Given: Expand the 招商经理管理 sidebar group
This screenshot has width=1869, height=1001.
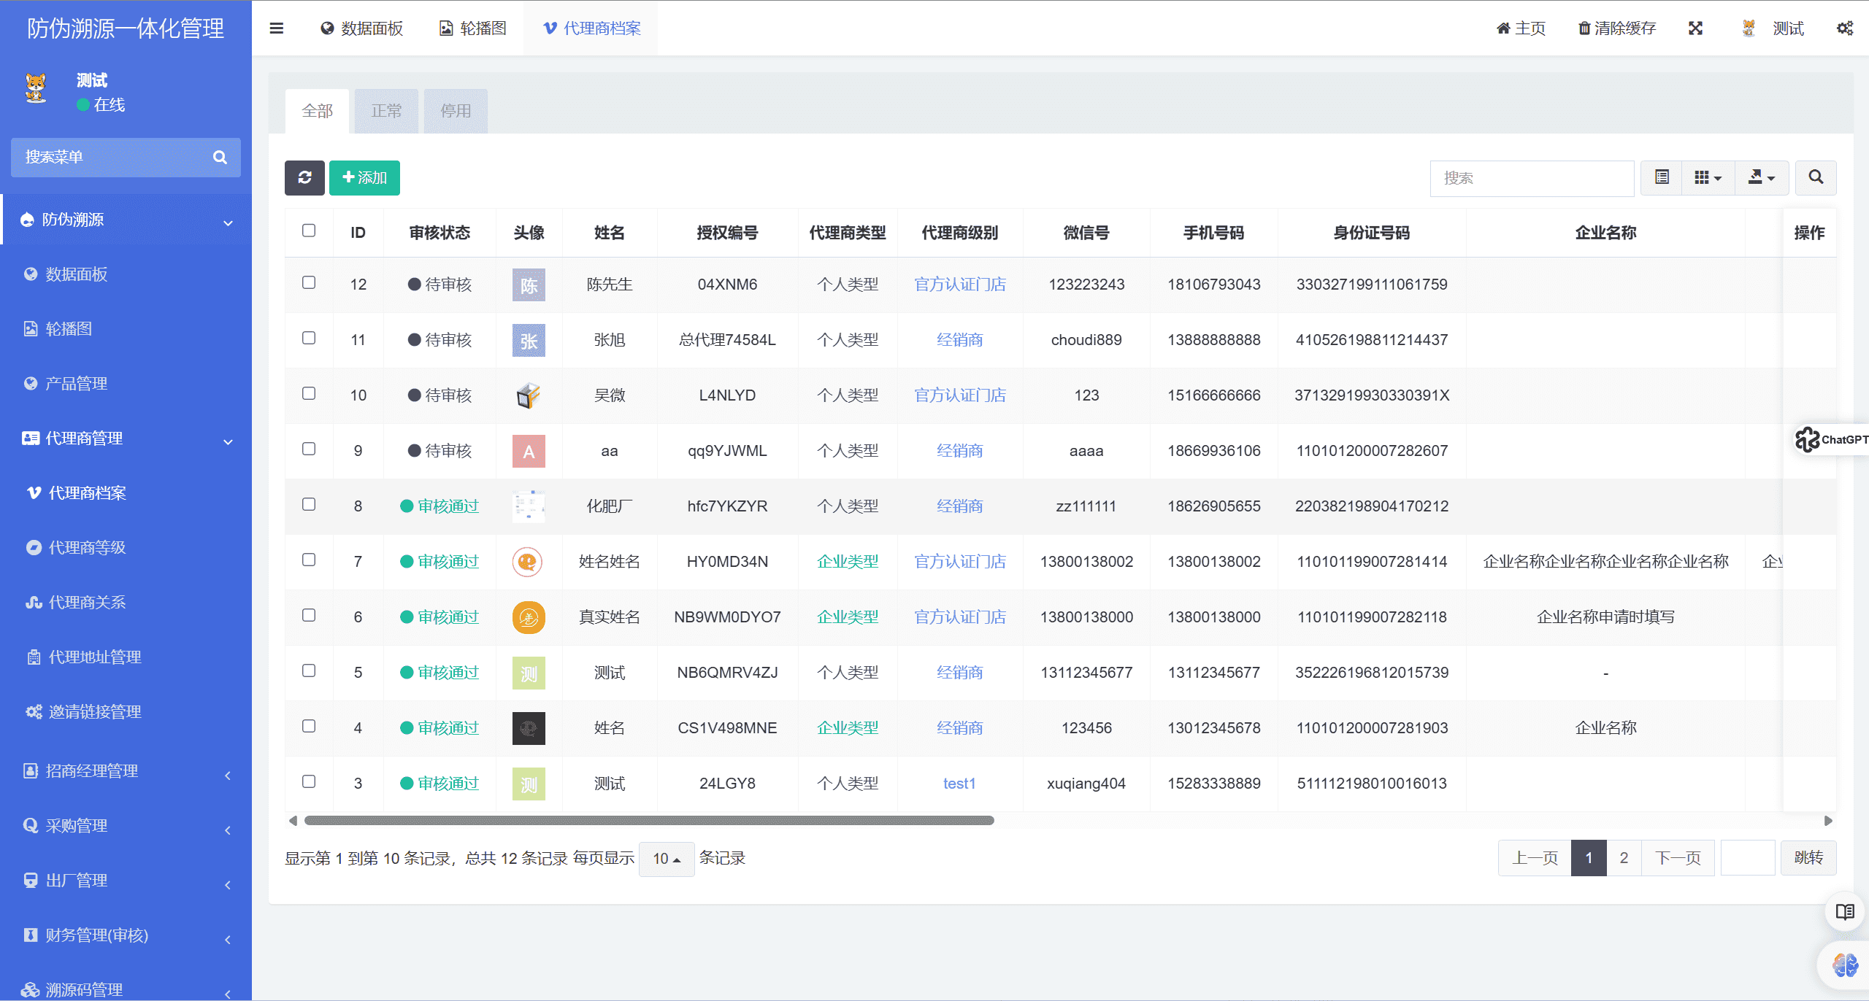Looking at the screenshot, I should tap(126, 771).
